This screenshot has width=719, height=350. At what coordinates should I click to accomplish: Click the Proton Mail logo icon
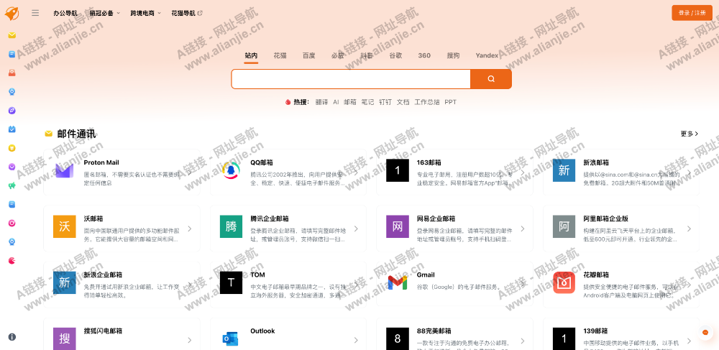(64, 170)
